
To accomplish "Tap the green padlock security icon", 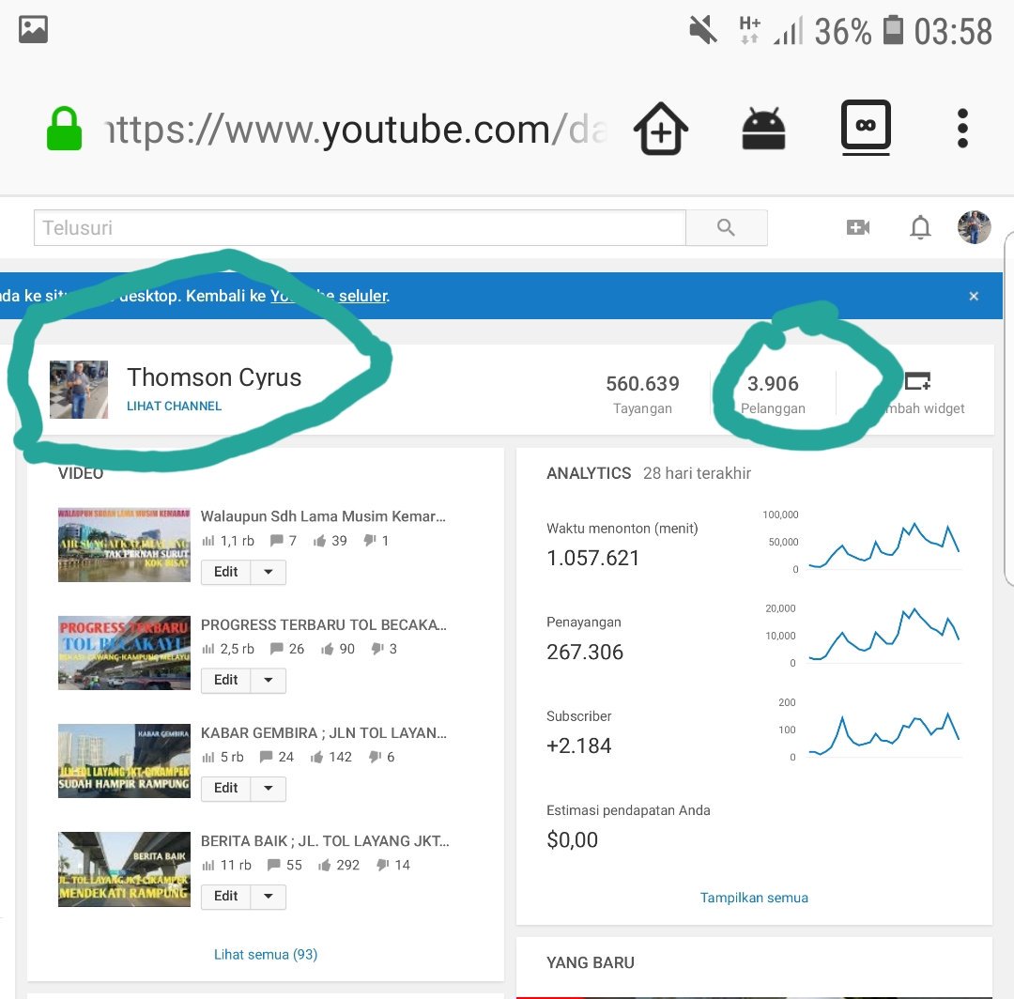I will point(64,128).
